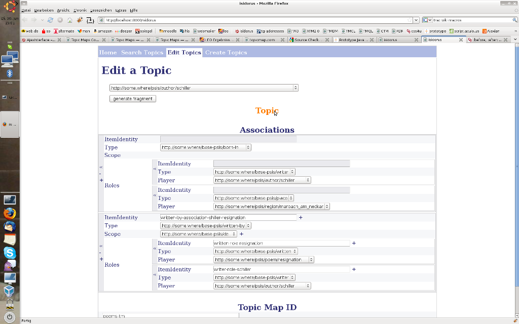Open the born-in association Type dropdown
The image size is (519, 324).
point(206,147)
